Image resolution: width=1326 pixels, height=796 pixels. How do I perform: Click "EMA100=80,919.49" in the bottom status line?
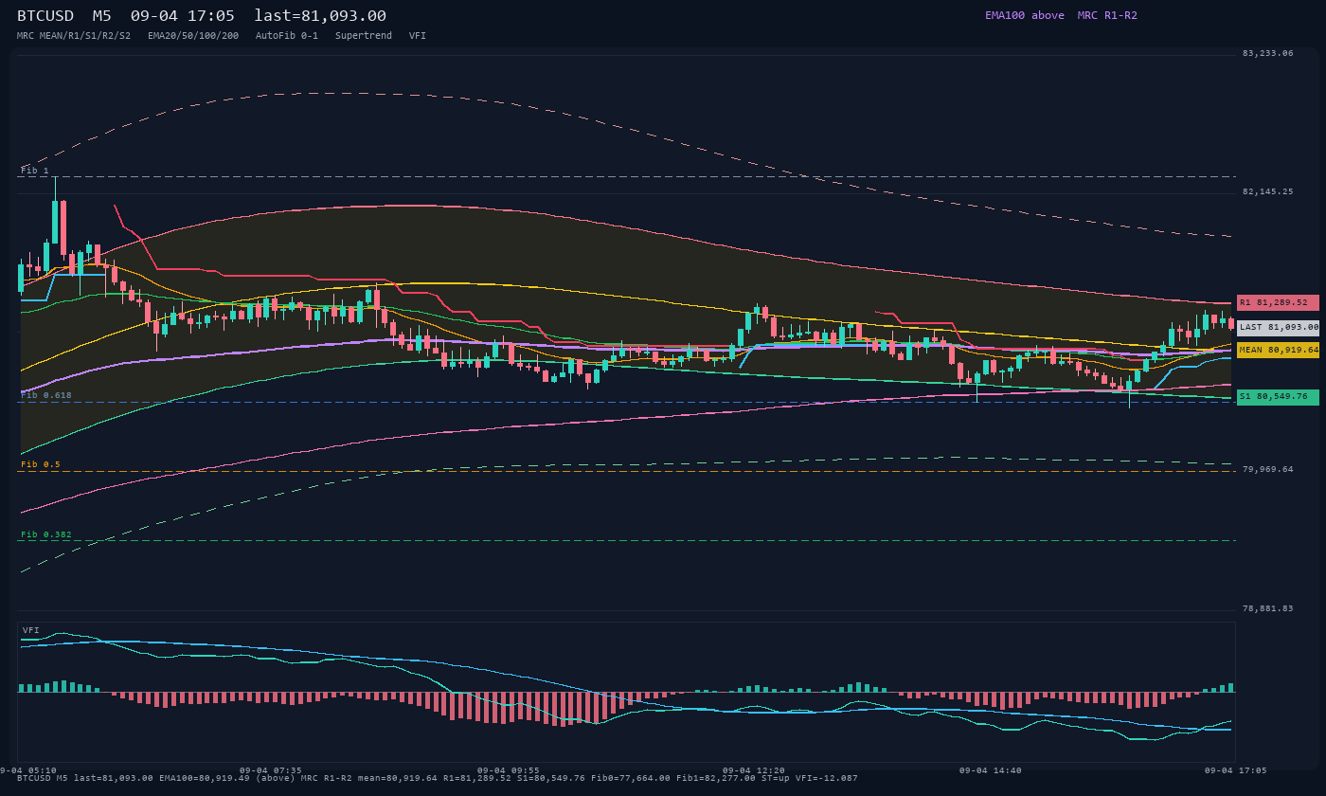coord(205,778)
